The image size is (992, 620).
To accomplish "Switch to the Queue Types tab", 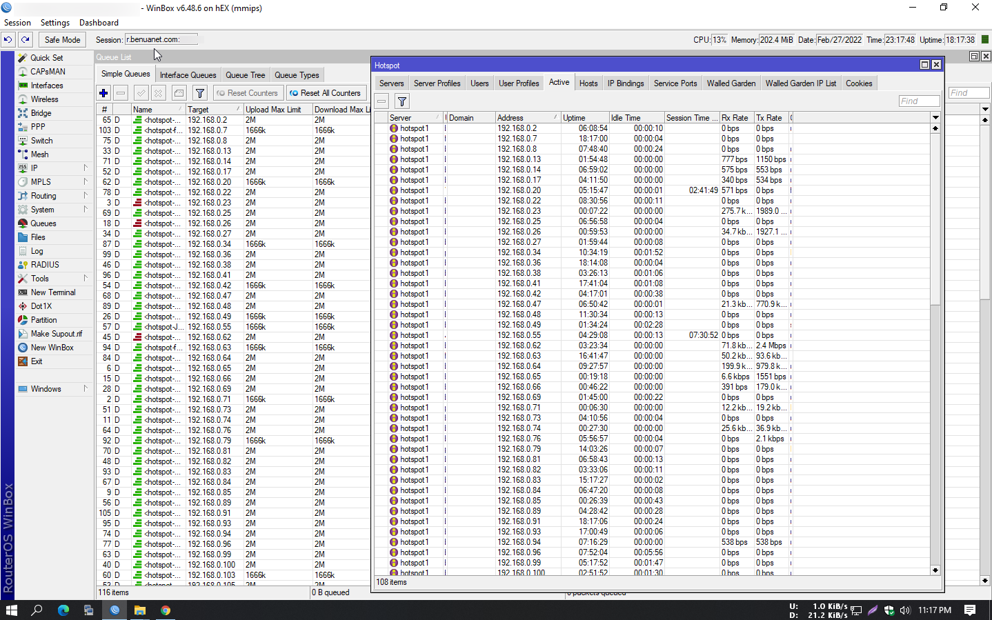I will [297, 75].
